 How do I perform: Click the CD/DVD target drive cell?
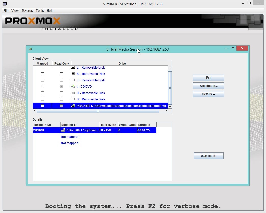[47, 130]
